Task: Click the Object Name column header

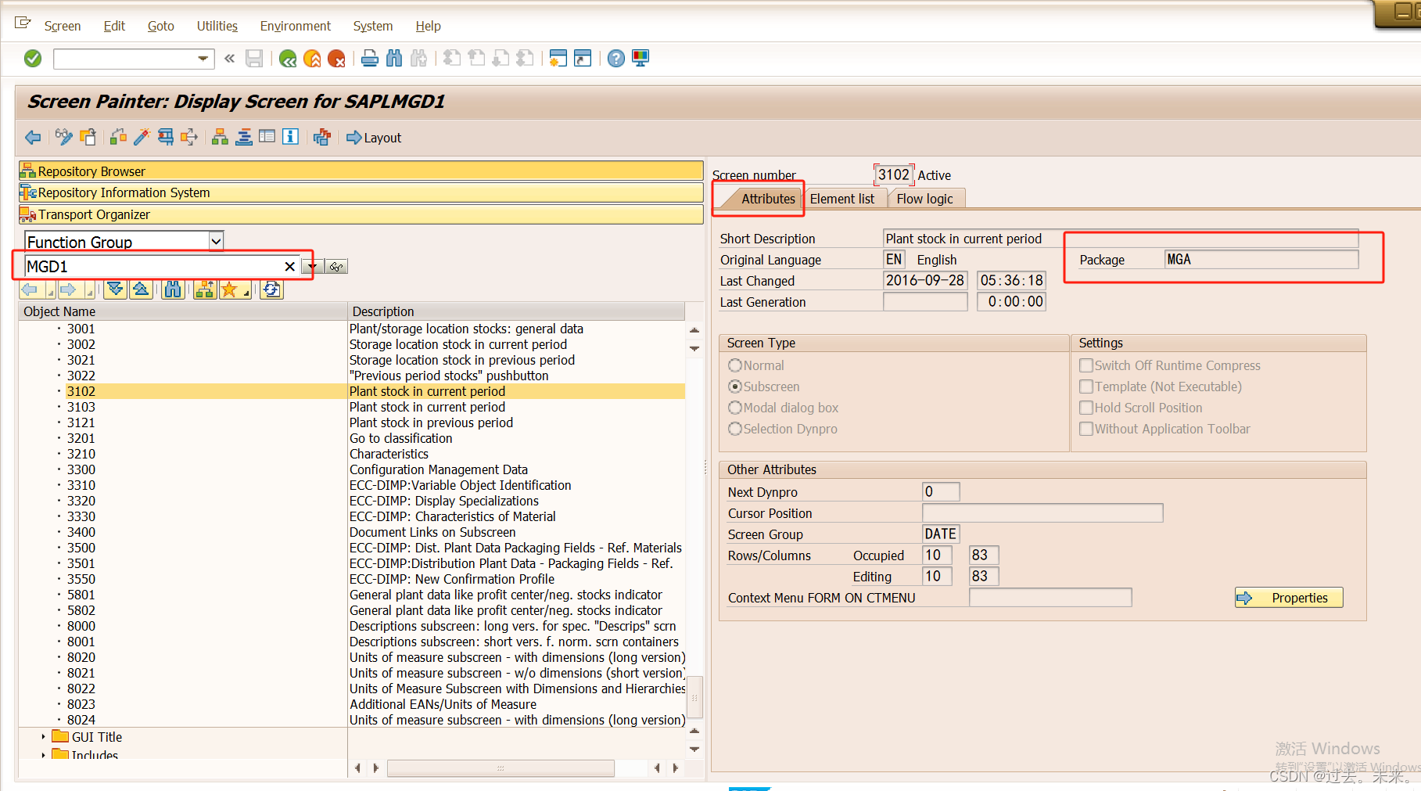Action: (x=183, y=311)
